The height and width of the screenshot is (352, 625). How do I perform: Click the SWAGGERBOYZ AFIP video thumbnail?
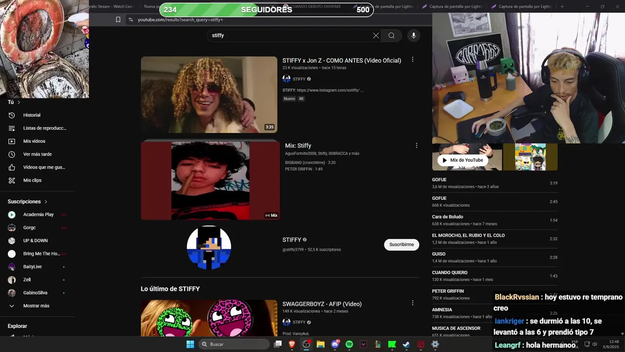point(209,318)
